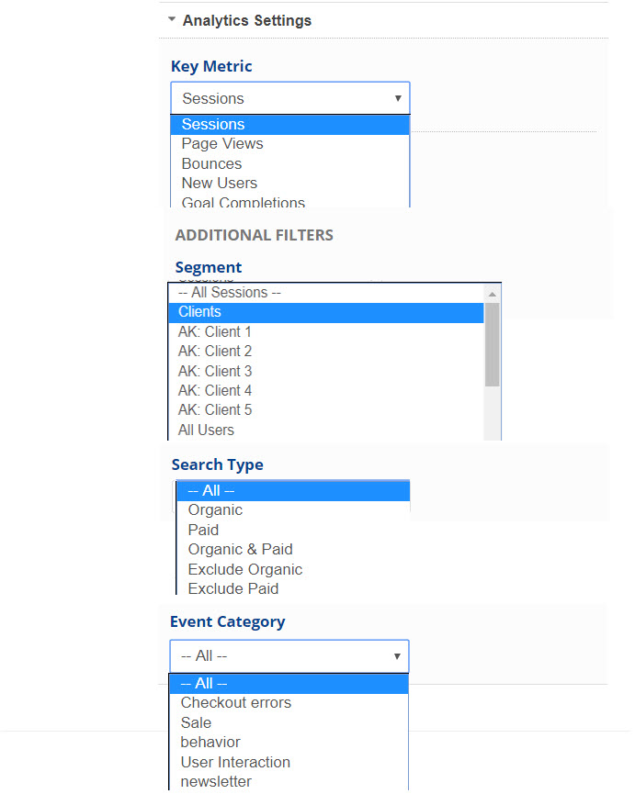Select newsletter event category option
Viewport: 635px width, 794px height.
(x=216, y=782)
